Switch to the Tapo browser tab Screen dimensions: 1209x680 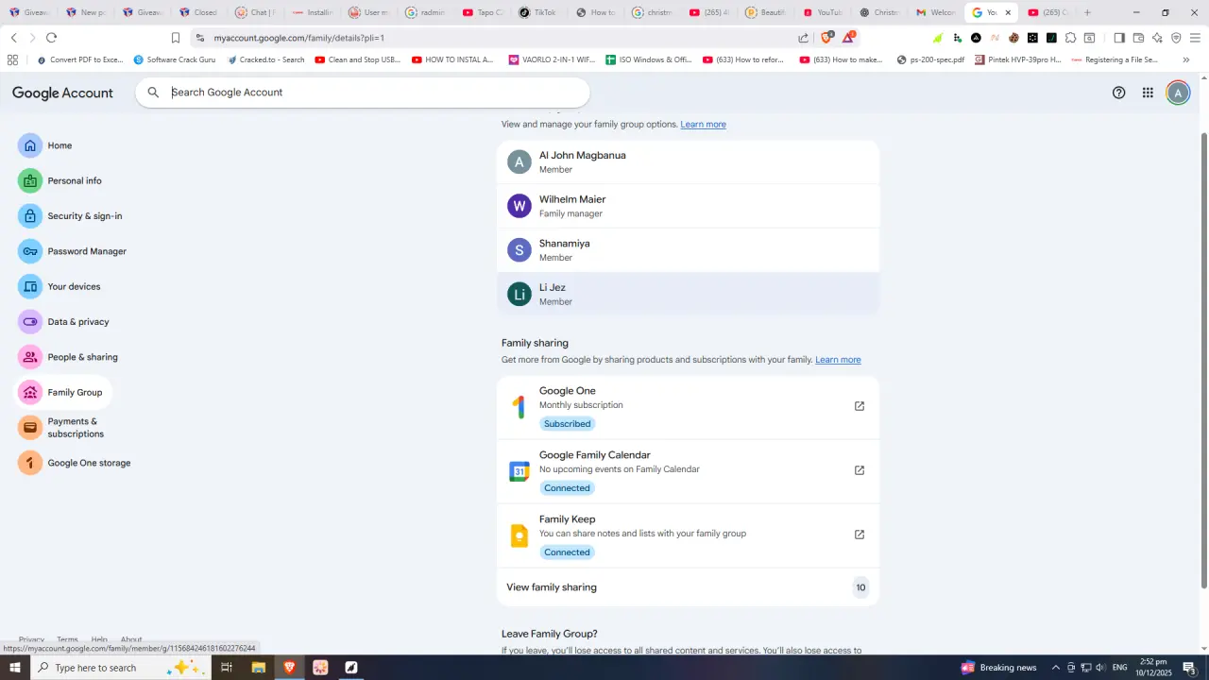pyautogui.click(x=484, y=12)
